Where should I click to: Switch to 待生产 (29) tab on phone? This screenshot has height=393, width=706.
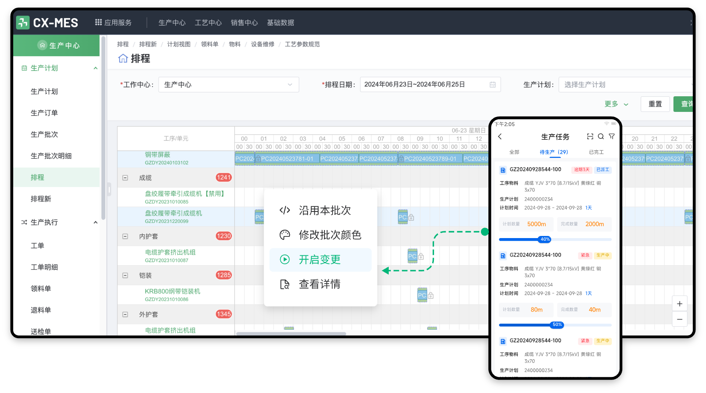tap(554, 152)
